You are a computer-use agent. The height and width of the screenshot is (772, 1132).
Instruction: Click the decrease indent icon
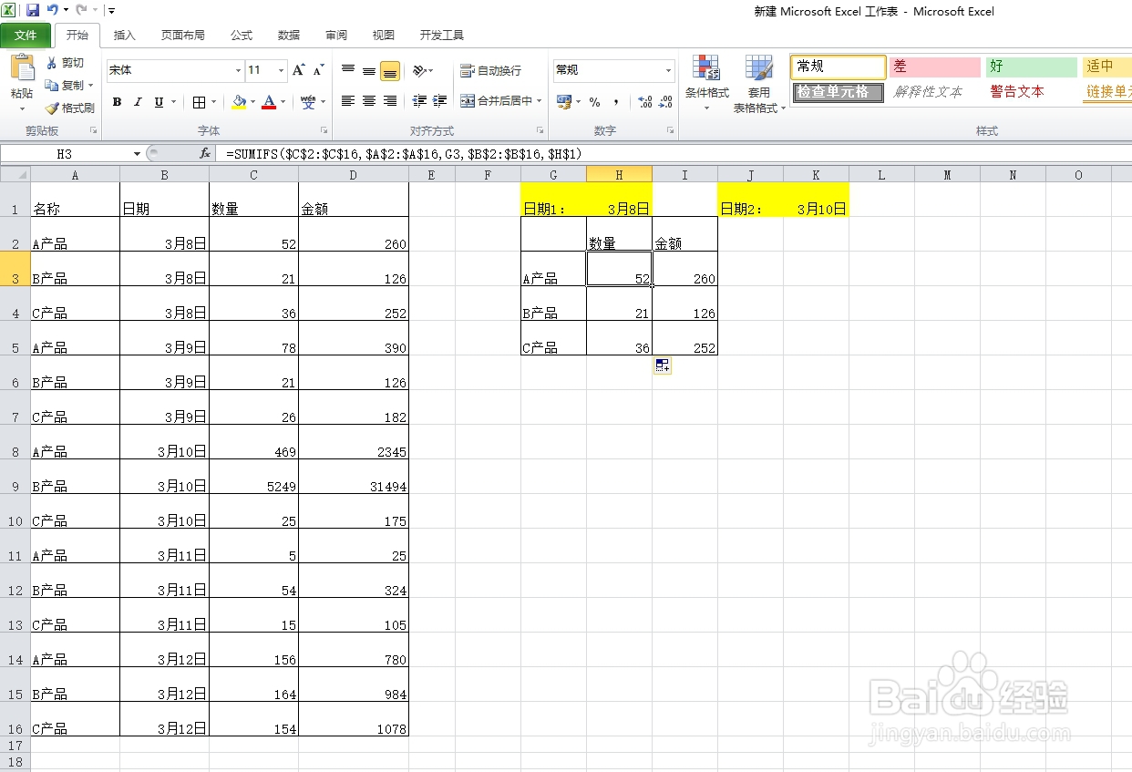point(419,101)
